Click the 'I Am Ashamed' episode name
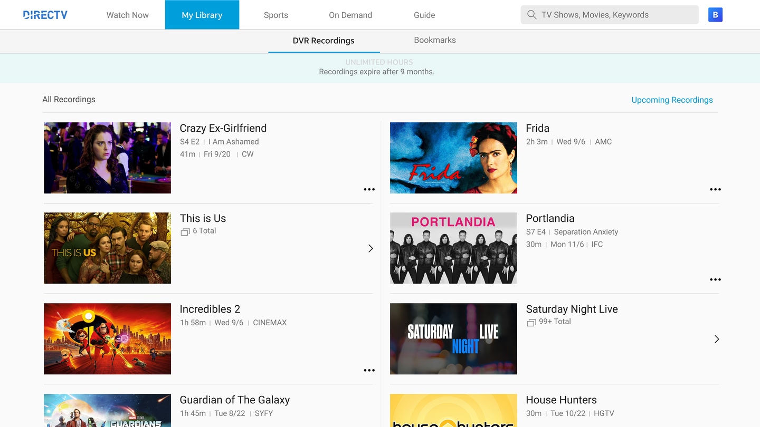This screenshot has width=760, height=427. 234,141
